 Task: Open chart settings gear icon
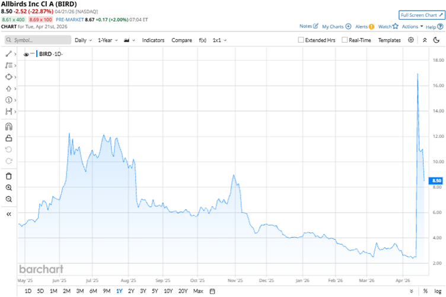point(412,40)
